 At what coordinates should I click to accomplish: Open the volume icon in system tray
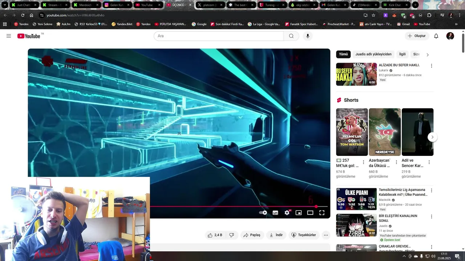[x=433, y=256]
